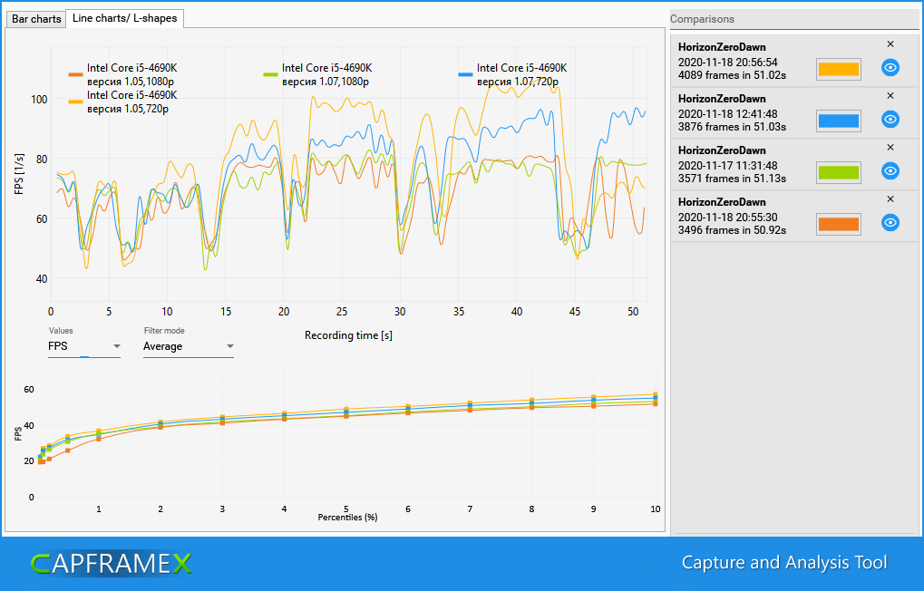Click the Capture and Analysis Tool text
Screen dimensions: 924x591
[784, 563]
